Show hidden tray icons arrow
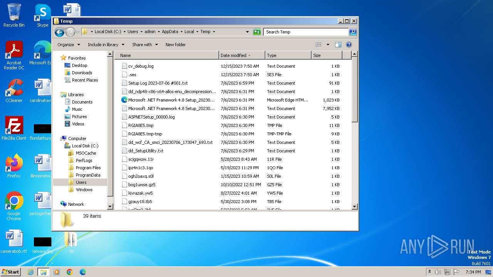493x277 pixels. click(429, 272)
